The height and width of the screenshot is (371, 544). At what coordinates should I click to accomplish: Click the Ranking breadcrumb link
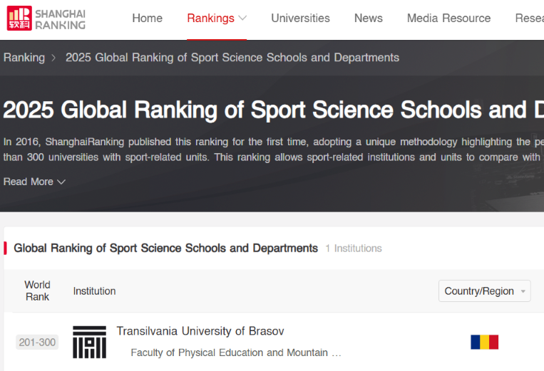[x=24, y=58]
